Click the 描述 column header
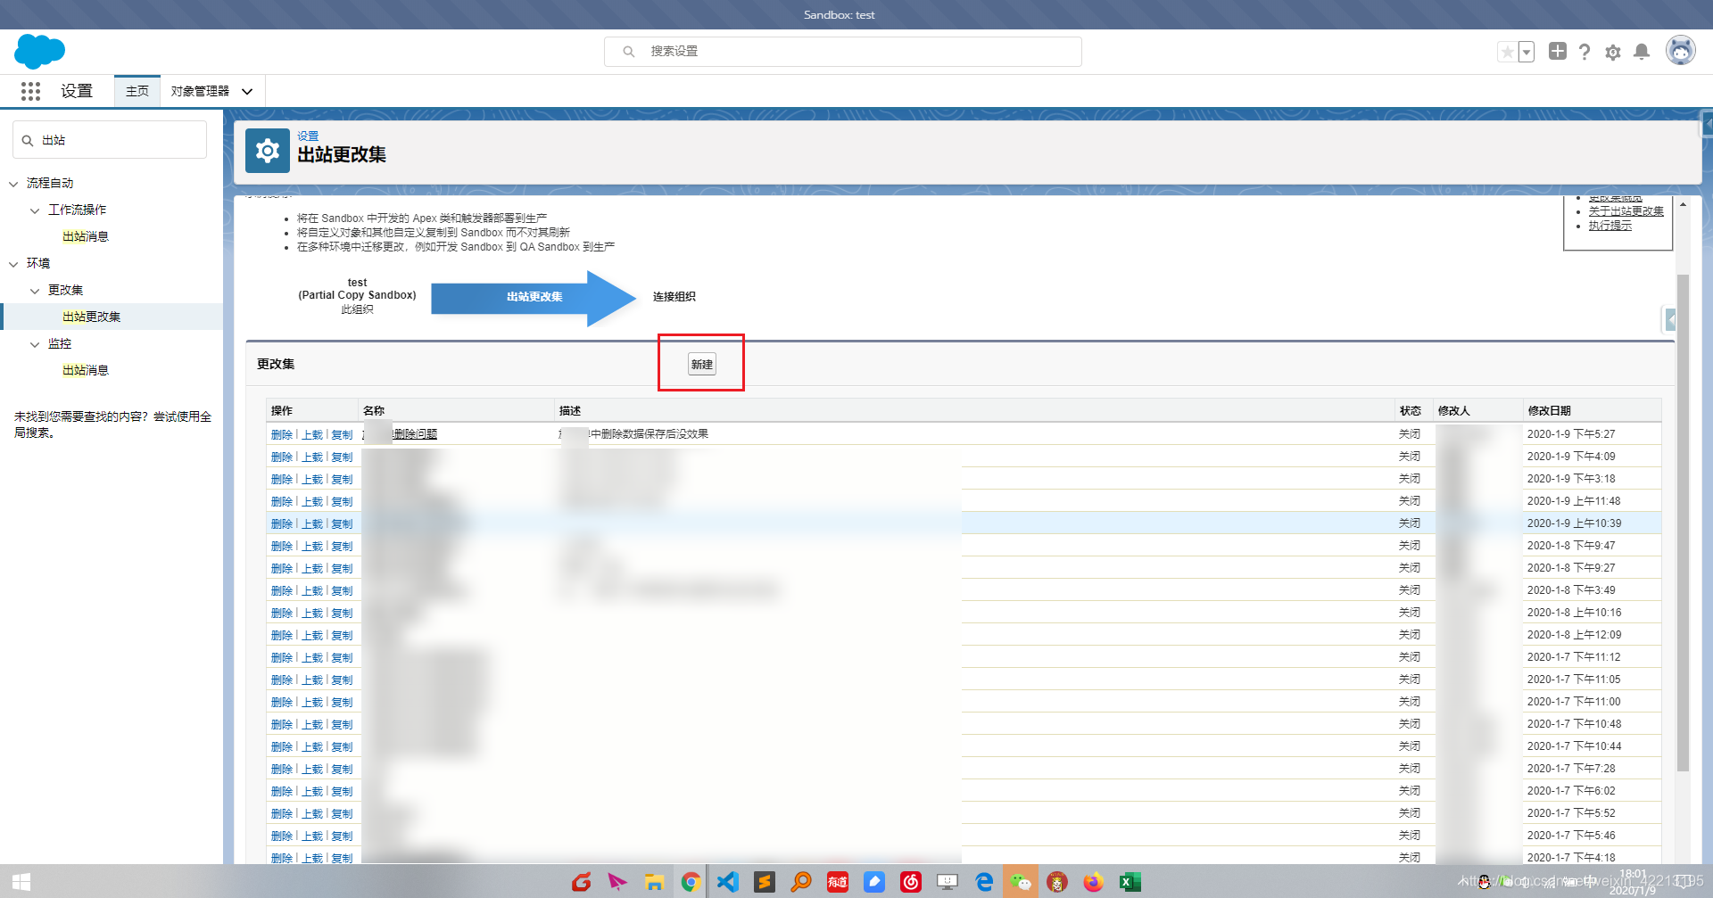The height and width of the screenshot is (898, 1713). 570,411
